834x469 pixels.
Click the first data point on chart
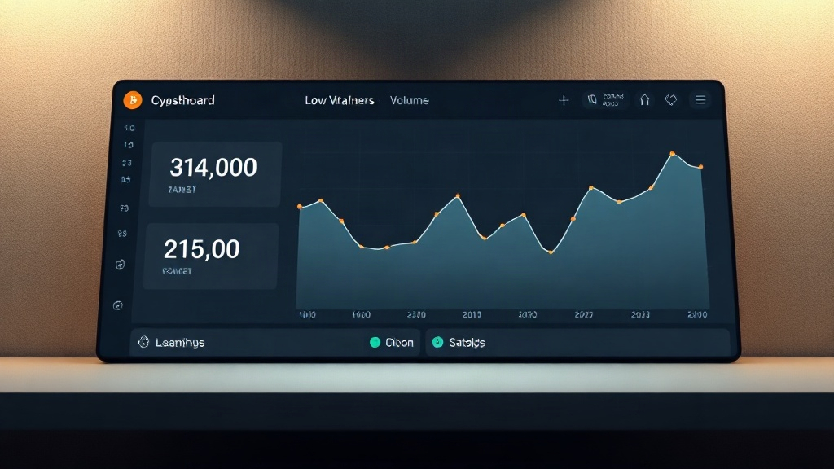click(x=300, y=206)
